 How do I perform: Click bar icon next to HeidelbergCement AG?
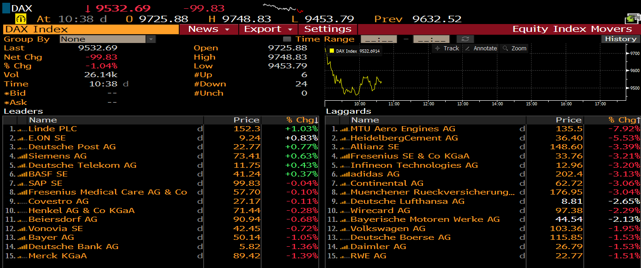tap(345, 138)
